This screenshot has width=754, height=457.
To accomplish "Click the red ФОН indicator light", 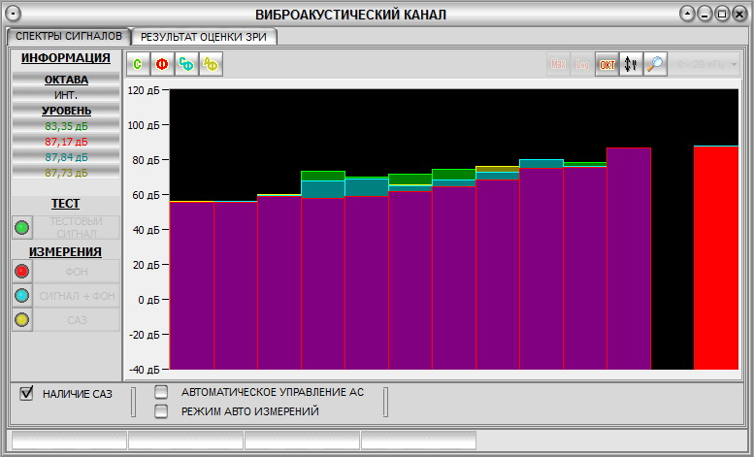I will click(x=22, y=271).
